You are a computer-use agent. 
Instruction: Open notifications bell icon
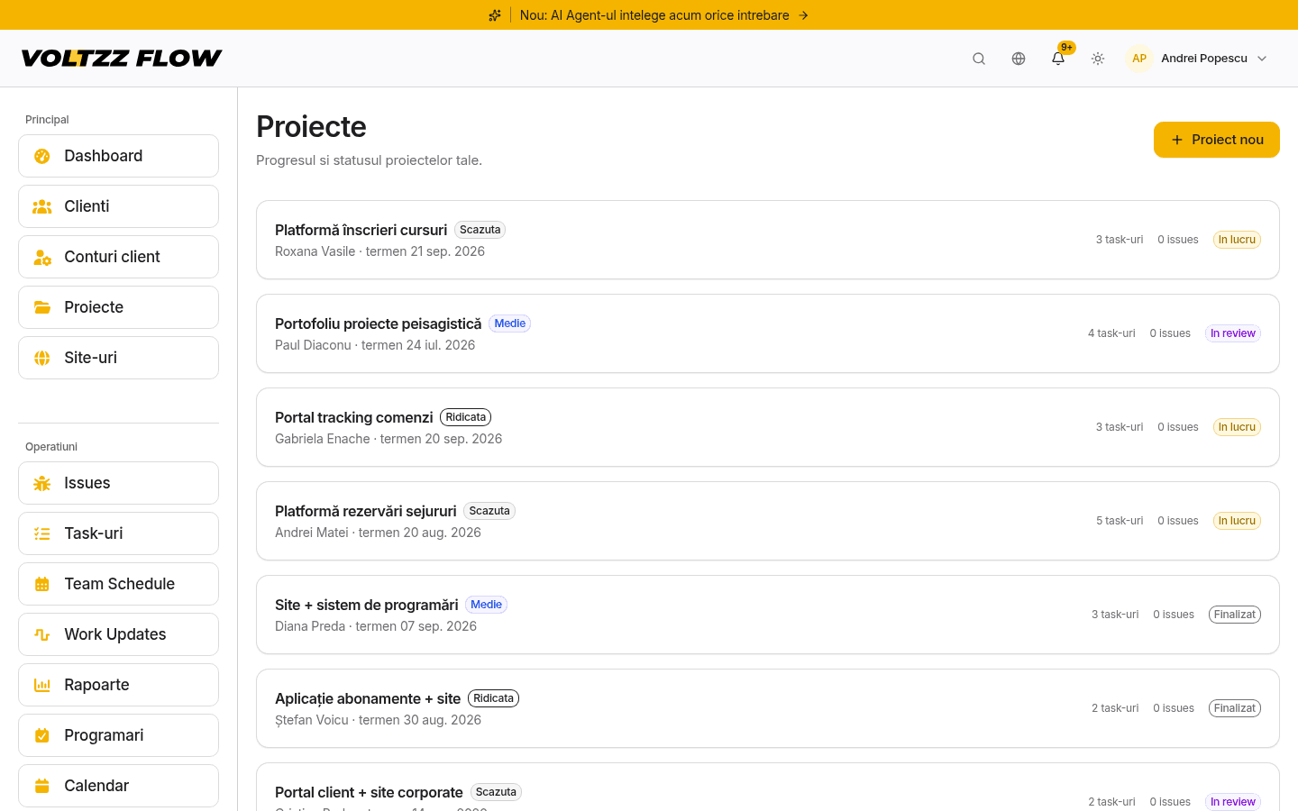tap(1058, 59)
